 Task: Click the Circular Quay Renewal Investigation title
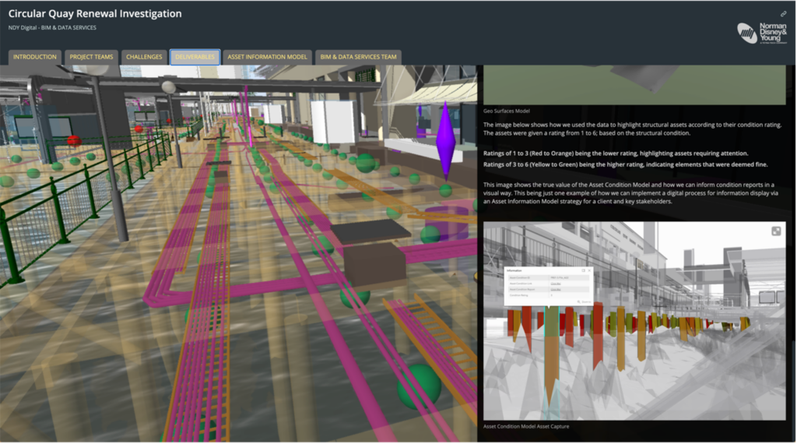click(95, 14)
